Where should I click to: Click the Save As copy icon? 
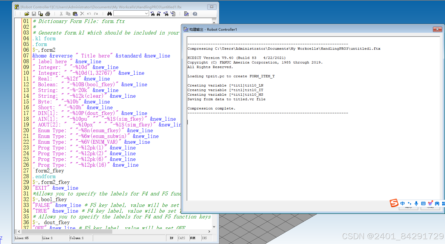[41, 14]
